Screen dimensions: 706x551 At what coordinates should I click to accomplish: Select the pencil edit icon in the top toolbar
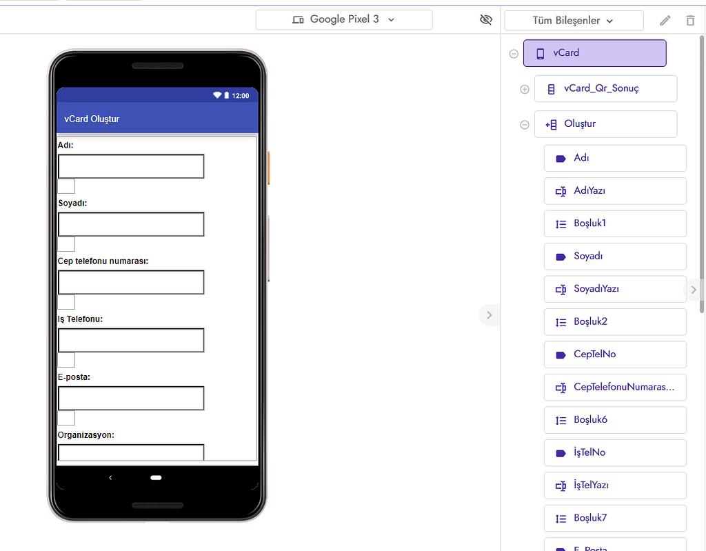click(665, 20)
